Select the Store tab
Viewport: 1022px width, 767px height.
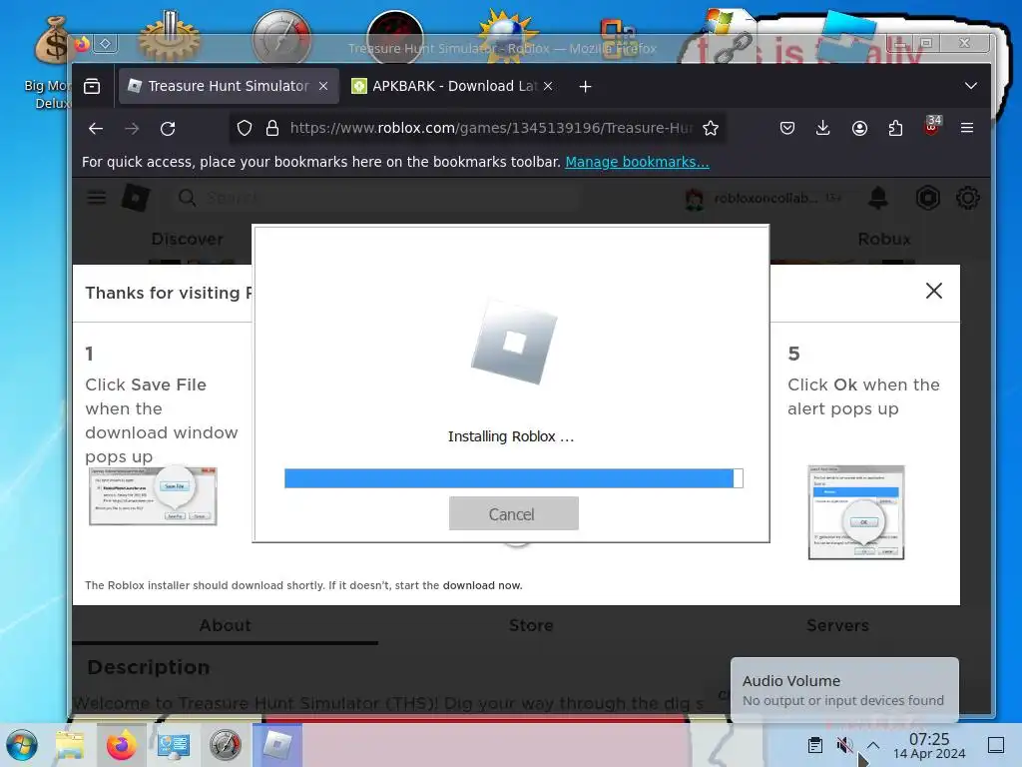point(531,625)
